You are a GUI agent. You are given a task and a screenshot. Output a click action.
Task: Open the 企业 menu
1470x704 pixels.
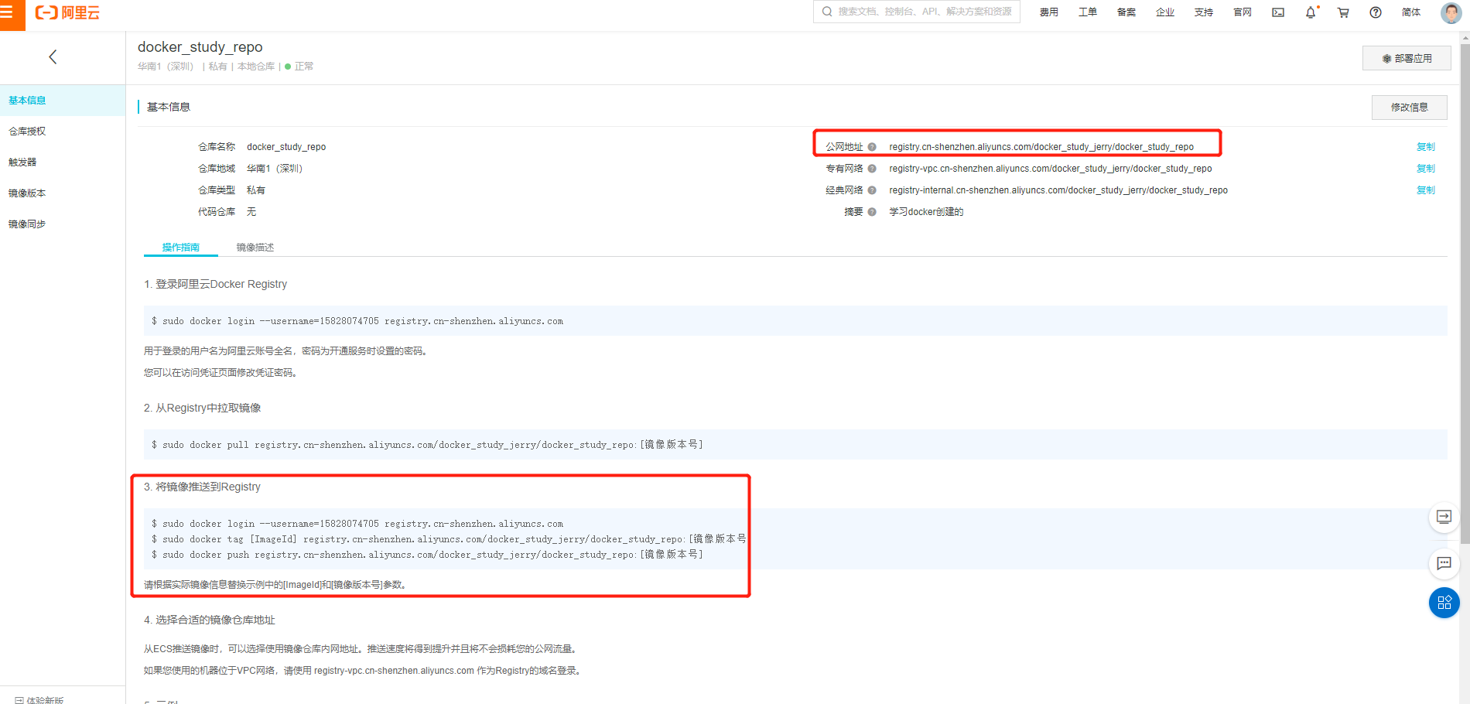pos(1165,12)
